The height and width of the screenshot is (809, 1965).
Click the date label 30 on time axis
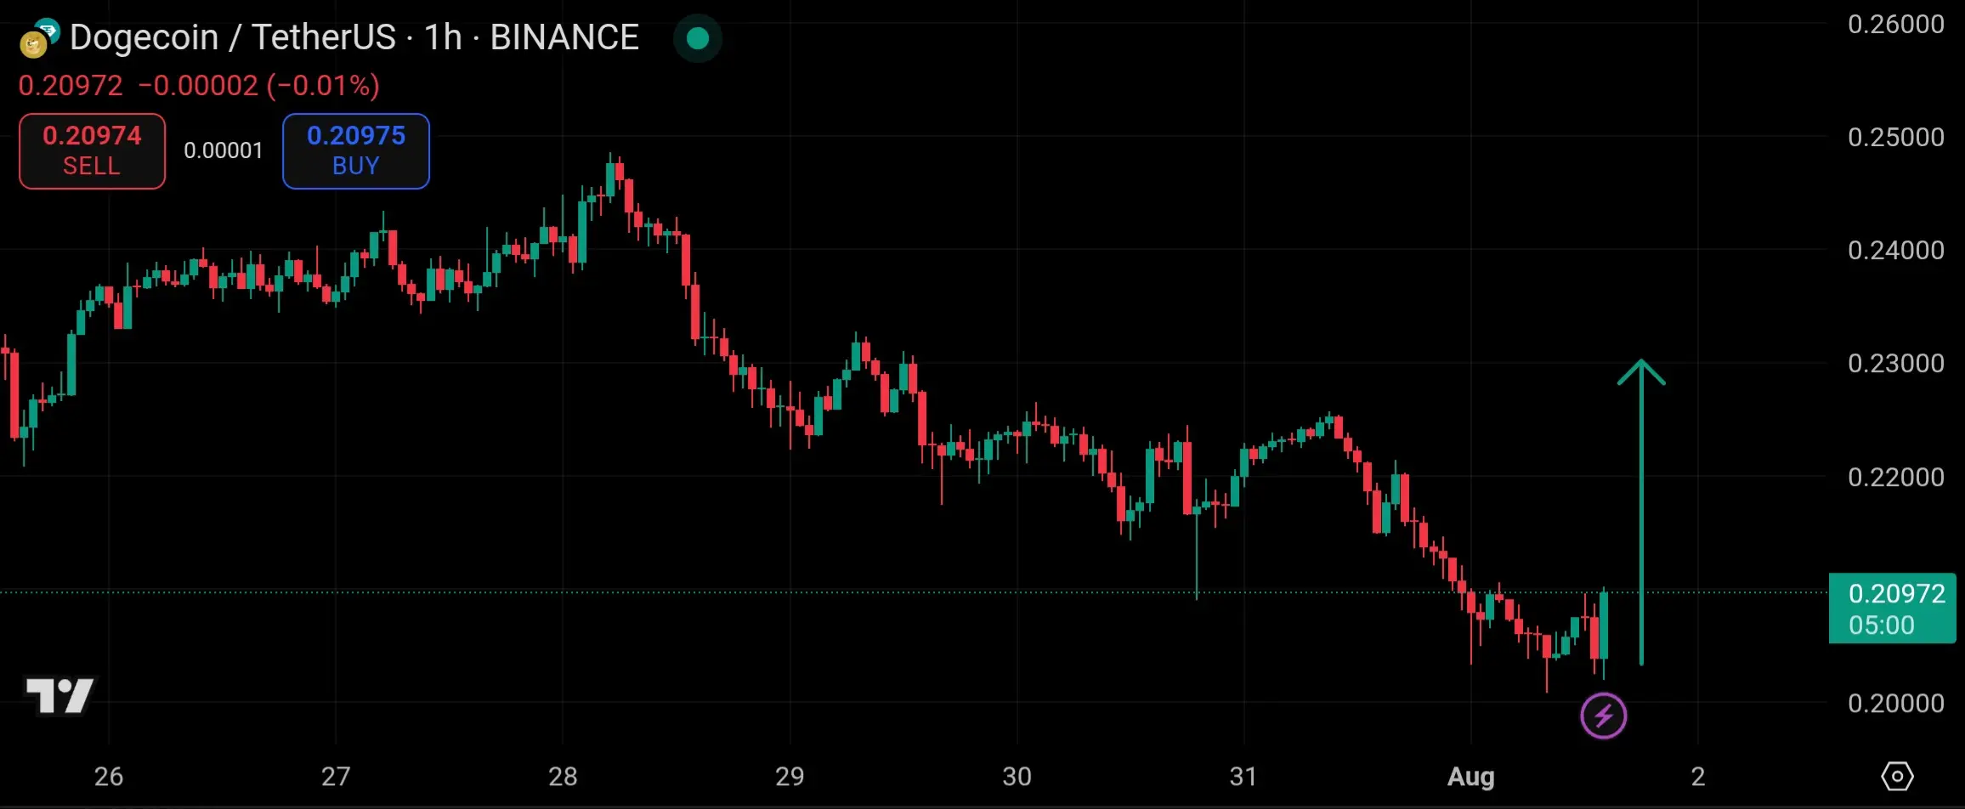(x=1016, y=776)
